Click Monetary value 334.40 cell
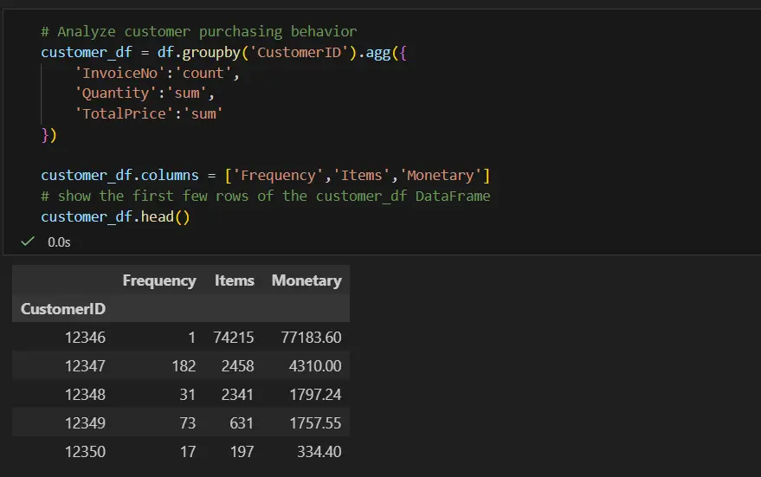Screen dimensions: 761x477 [x=319, y=452]
